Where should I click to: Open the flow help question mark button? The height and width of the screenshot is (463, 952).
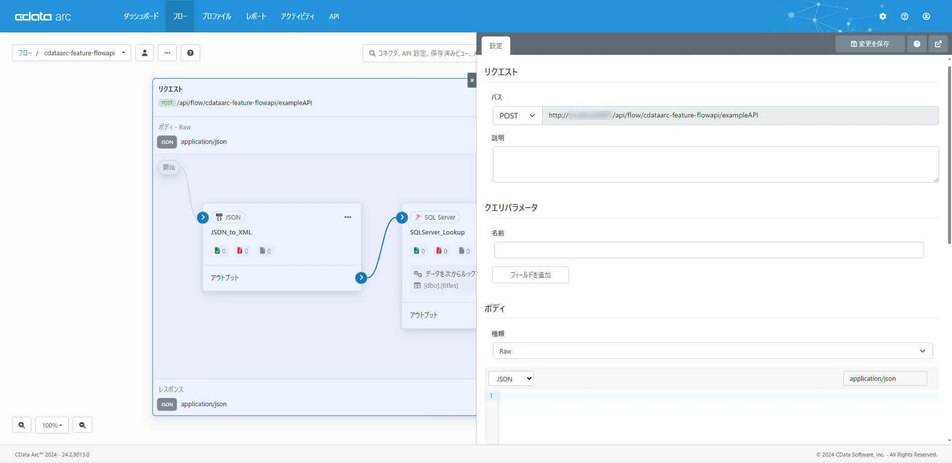pyautogui.click(x=190, y=53)
